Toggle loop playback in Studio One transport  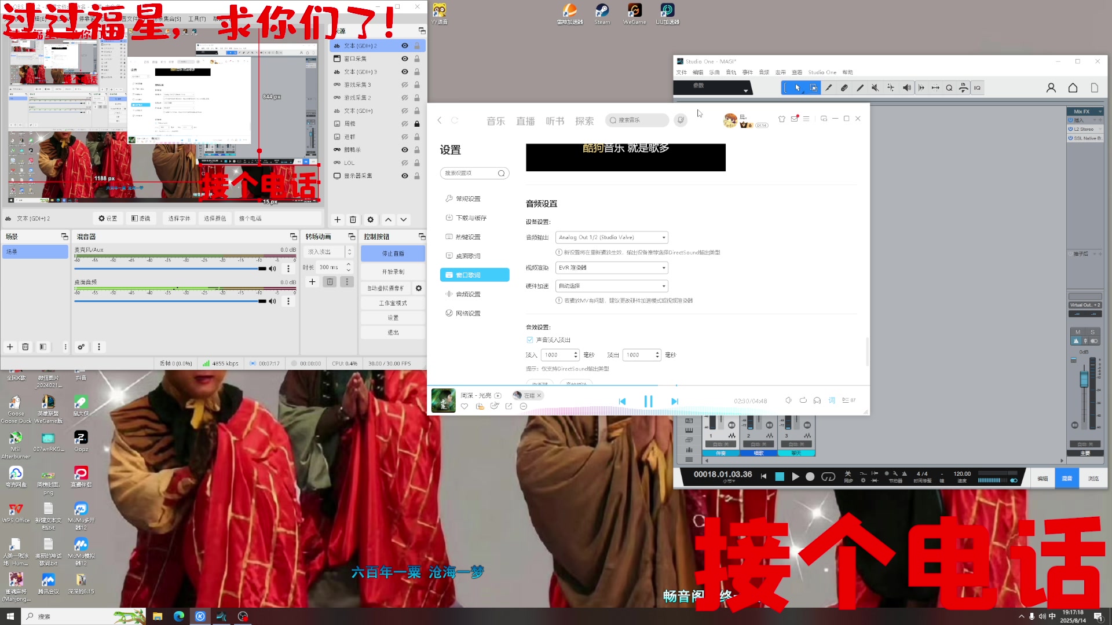[x=828, y=476]
